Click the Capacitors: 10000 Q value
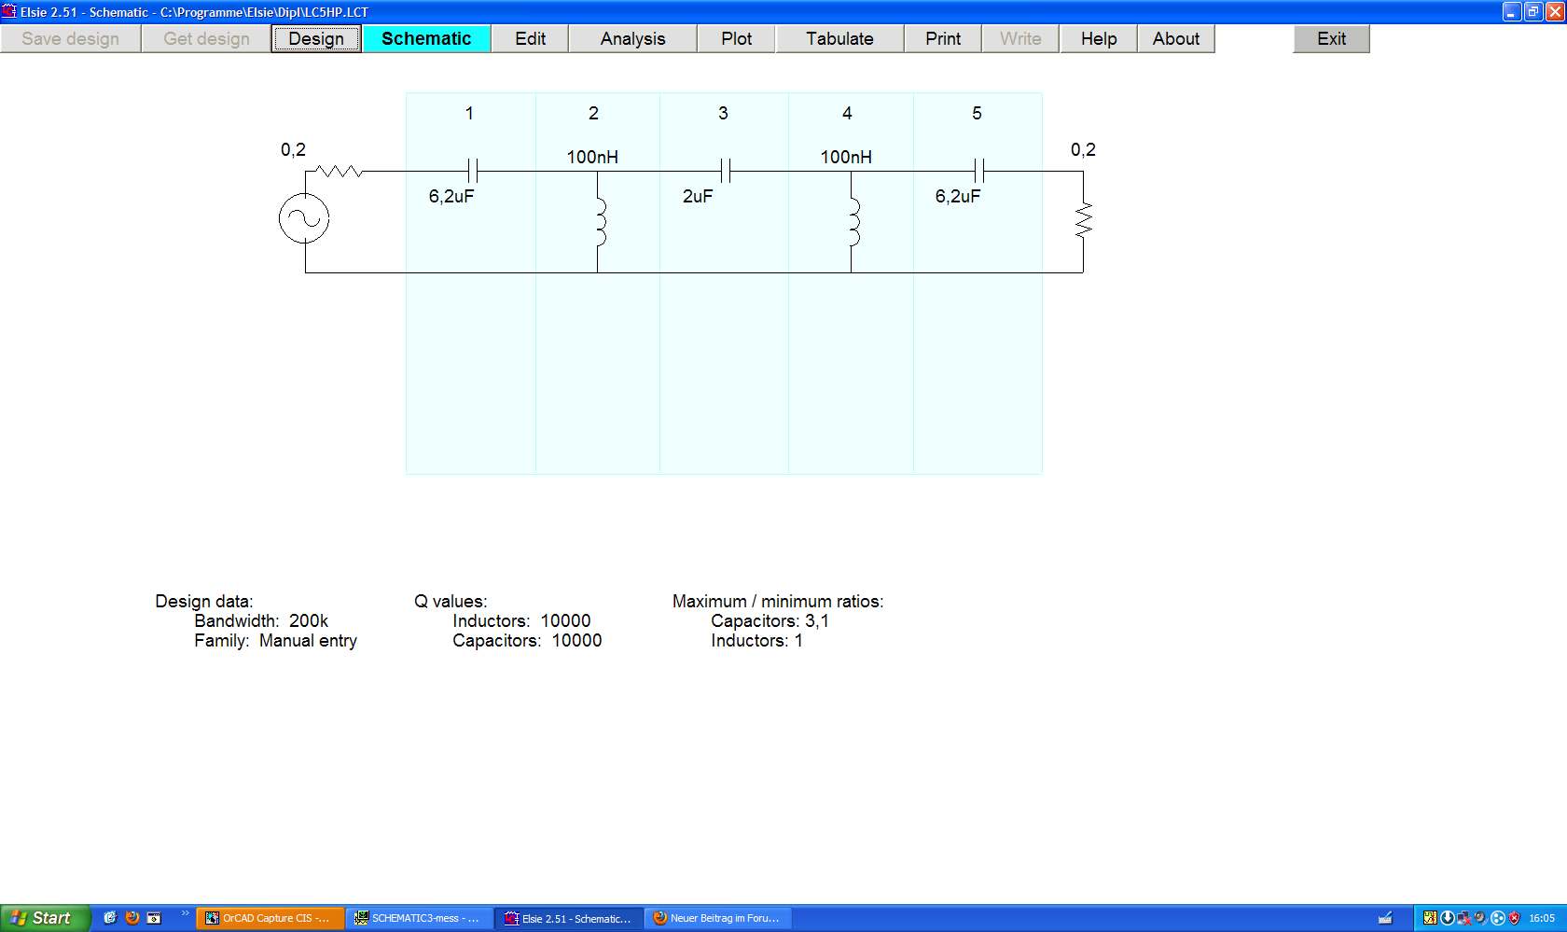The width and height of the screenshot is (1567, 932). 527,640
